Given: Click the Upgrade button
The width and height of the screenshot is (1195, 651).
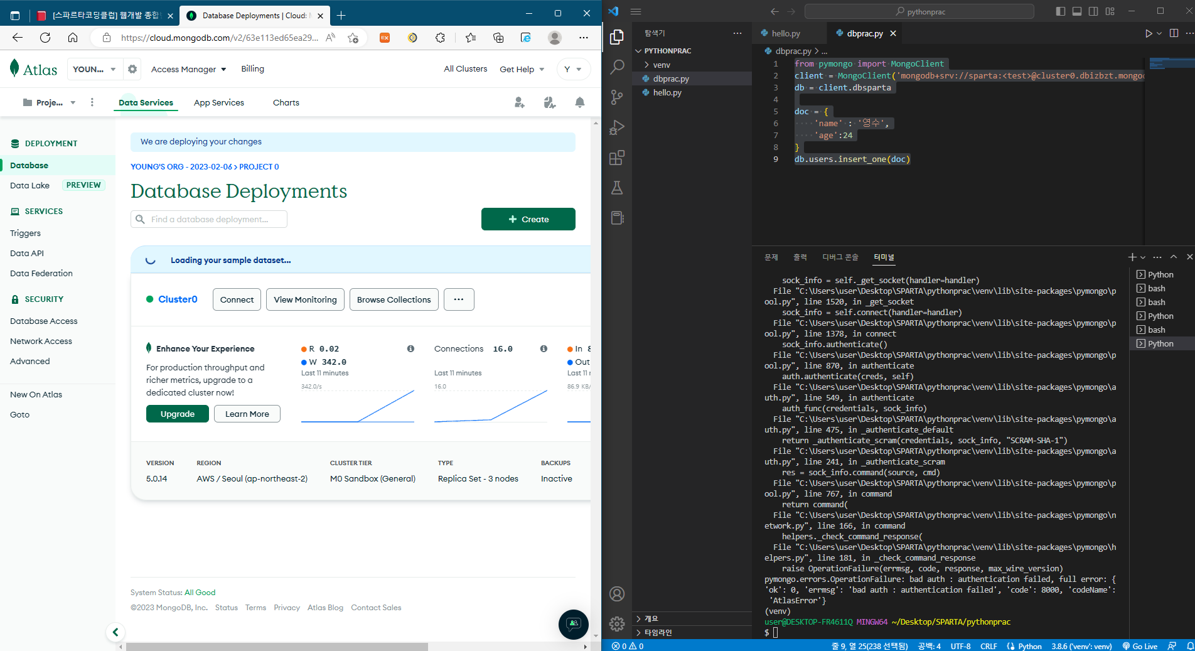Looking at the screenshot, I should click(178, 414).
